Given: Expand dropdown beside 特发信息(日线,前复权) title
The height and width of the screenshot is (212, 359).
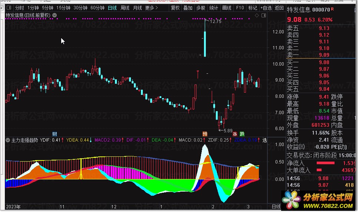Looking at the screenshot, I should click(55, 15).
